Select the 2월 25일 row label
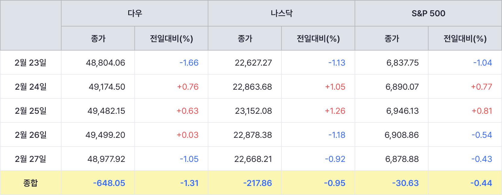502x195 pixels. tap(30, 111)
